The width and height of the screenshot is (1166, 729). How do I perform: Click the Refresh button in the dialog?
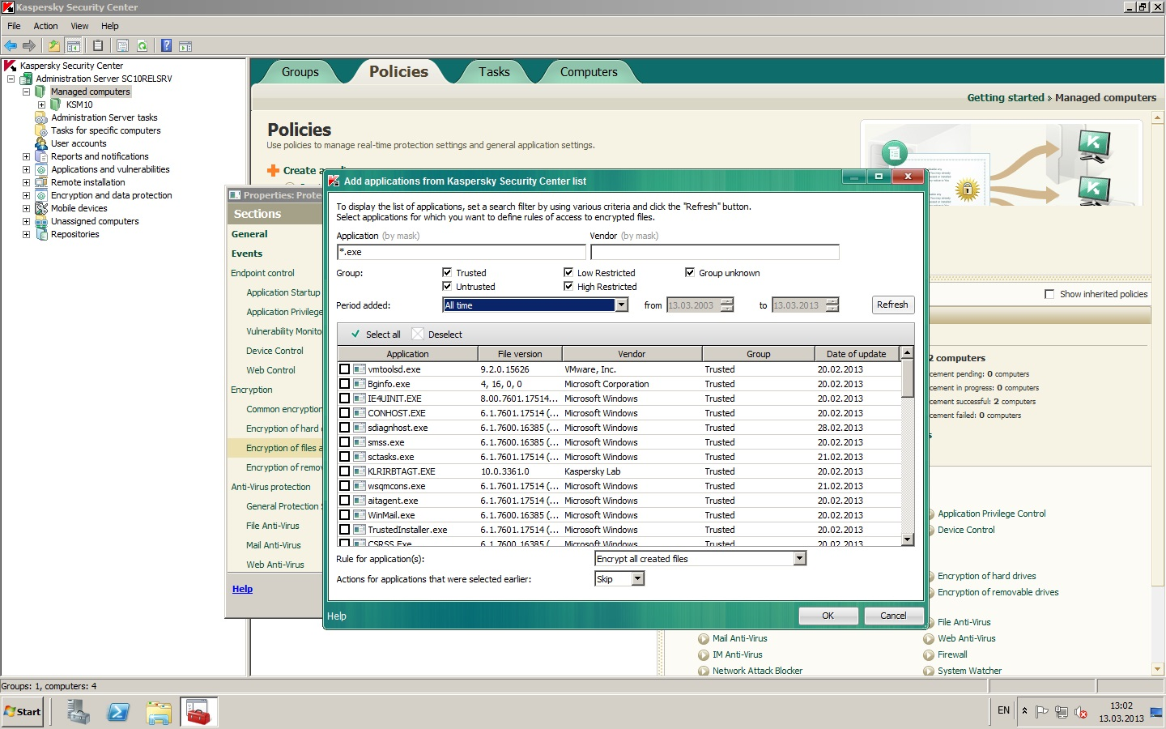coord(892,305)
